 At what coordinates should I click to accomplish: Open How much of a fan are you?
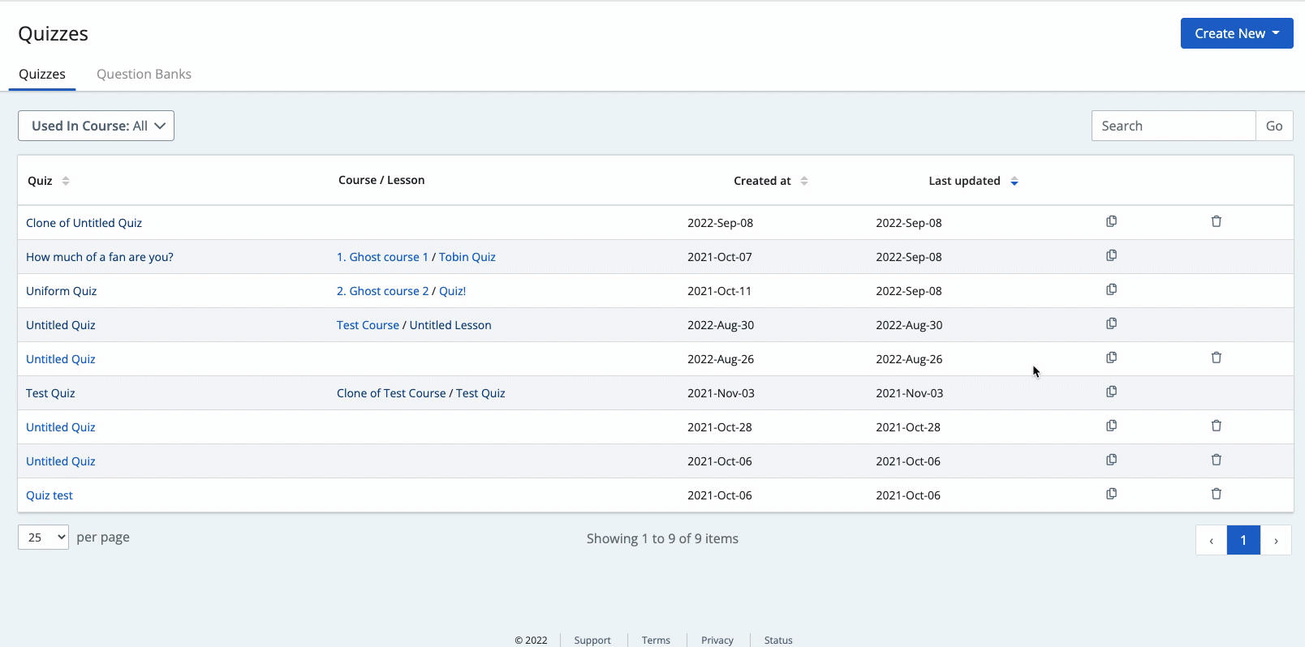point(100,257)
